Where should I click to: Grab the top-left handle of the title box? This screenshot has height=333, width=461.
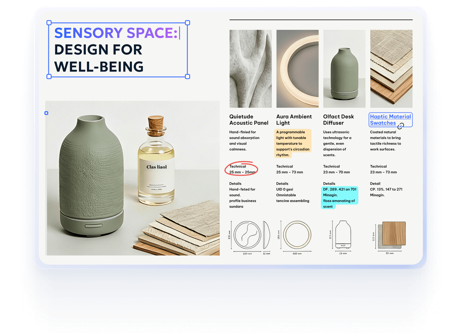tap(49, 23)
